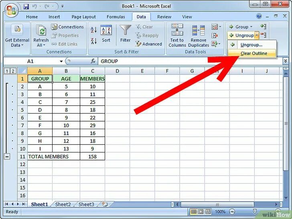Choose Clear Outline from the menu
This screenshot has height=219, width=292.
(x=252, y=53)
